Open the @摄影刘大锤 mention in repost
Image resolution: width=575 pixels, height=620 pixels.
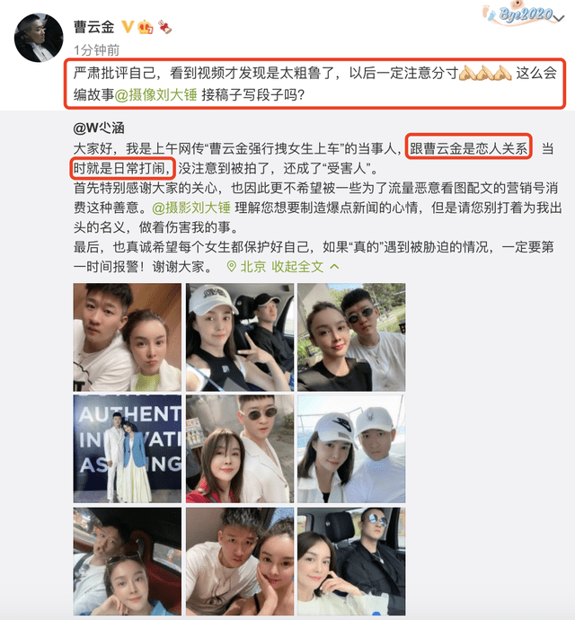[191, 208]
